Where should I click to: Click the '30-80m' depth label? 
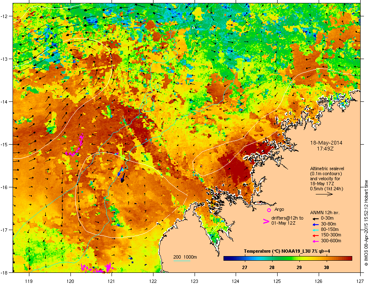click(328, 224)
